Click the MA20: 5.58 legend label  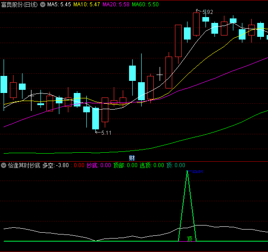click(x=116, y=4)
